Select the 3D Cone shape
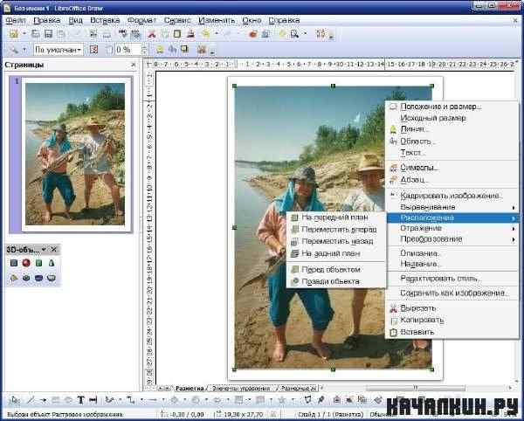524x421 pixels. coord(52,263)
